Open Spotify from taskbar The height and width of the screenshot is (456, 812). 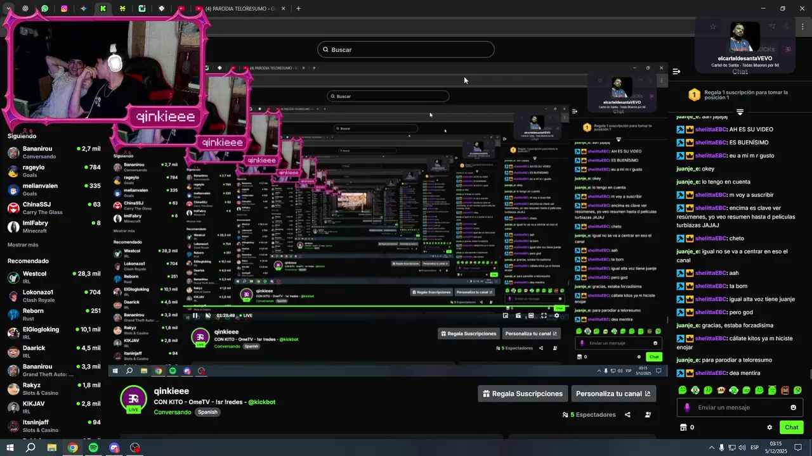click(93, 448)
